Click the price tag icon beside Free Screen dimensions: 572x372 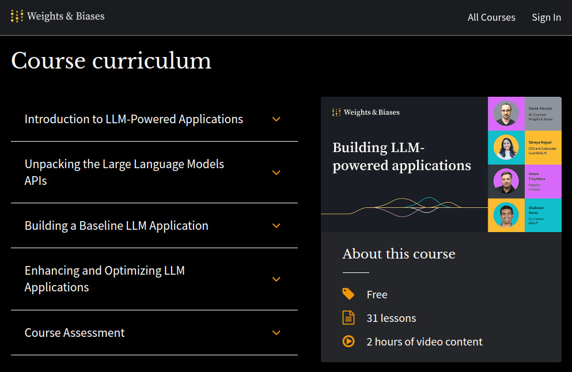(348, 294)
